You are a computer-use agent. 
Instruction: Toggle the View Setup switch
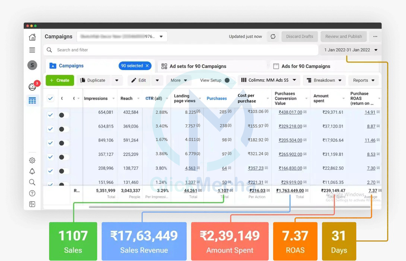point(227,80)
